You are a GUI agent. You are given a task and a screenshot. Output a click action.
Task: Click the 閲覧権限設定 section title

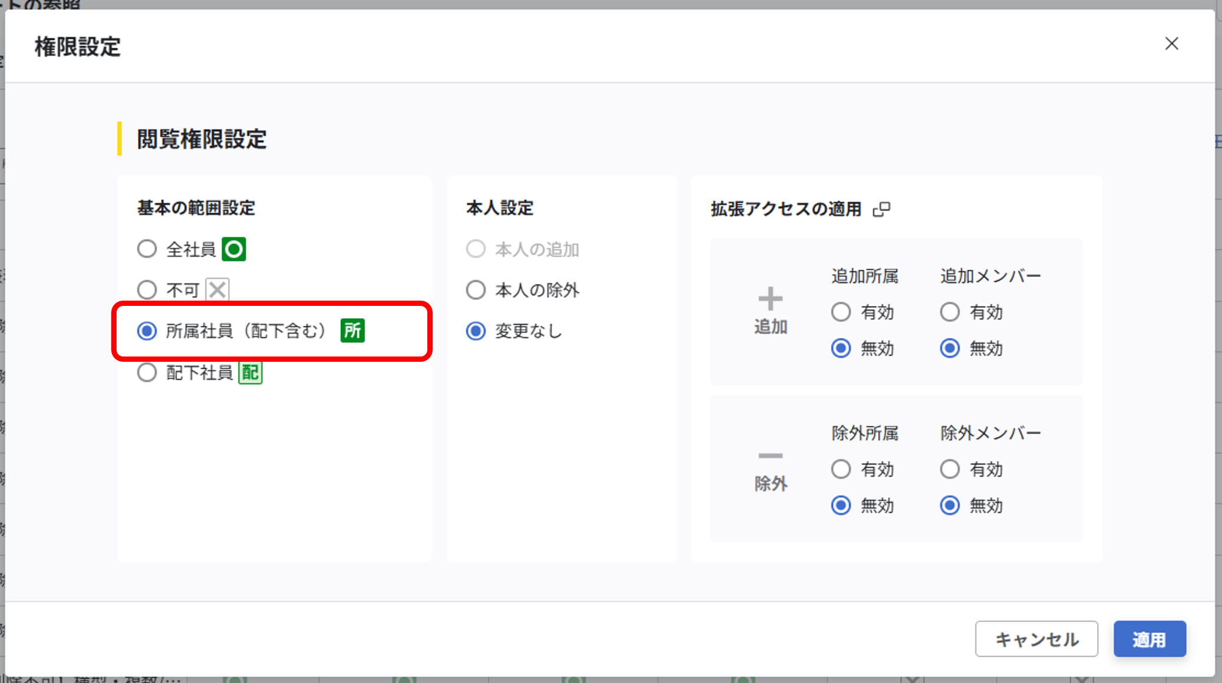(202, 139)
